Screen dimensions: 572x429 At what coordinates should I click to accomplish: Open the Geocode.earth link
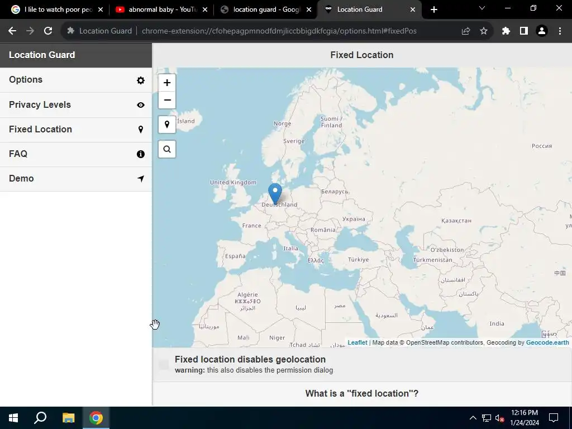pos(547,342)
